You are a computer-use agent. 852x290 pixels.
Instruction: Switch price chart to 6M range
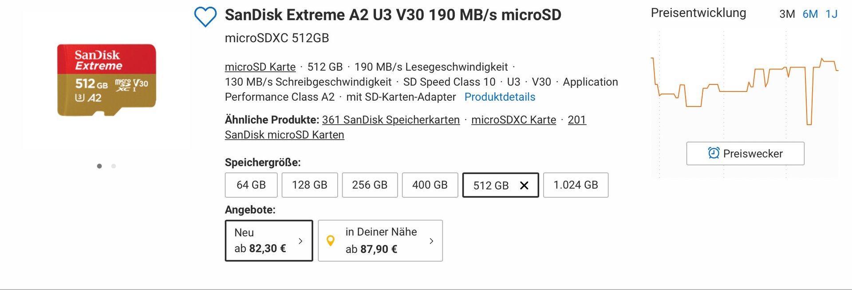coord(810,14)
